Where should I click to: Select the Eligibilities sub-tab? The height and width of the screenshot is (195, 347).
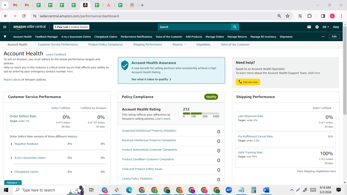(203, 44)
